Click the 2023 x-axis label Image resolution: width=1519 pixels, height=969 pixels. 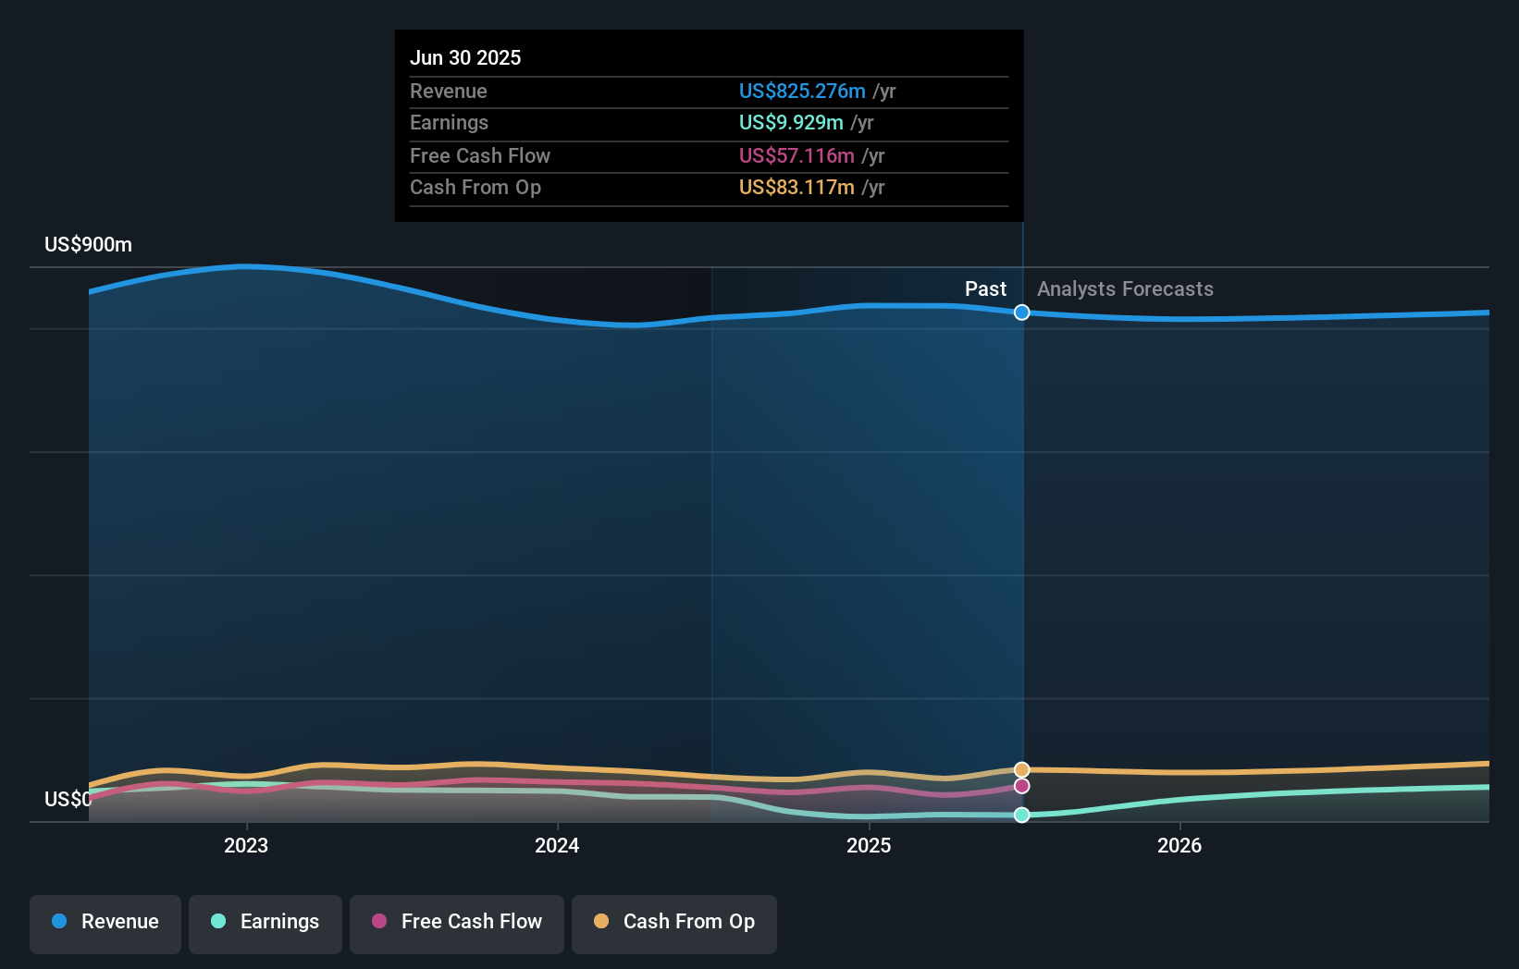(x=246, y=845)
